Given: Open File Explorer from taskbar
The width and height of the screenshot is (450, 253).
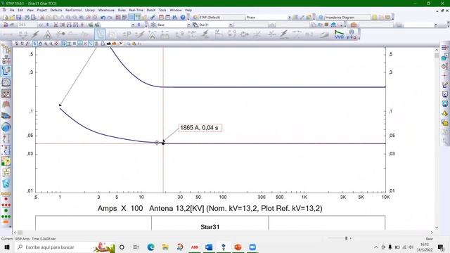Looking at the screenshot, I should (165, 247).
